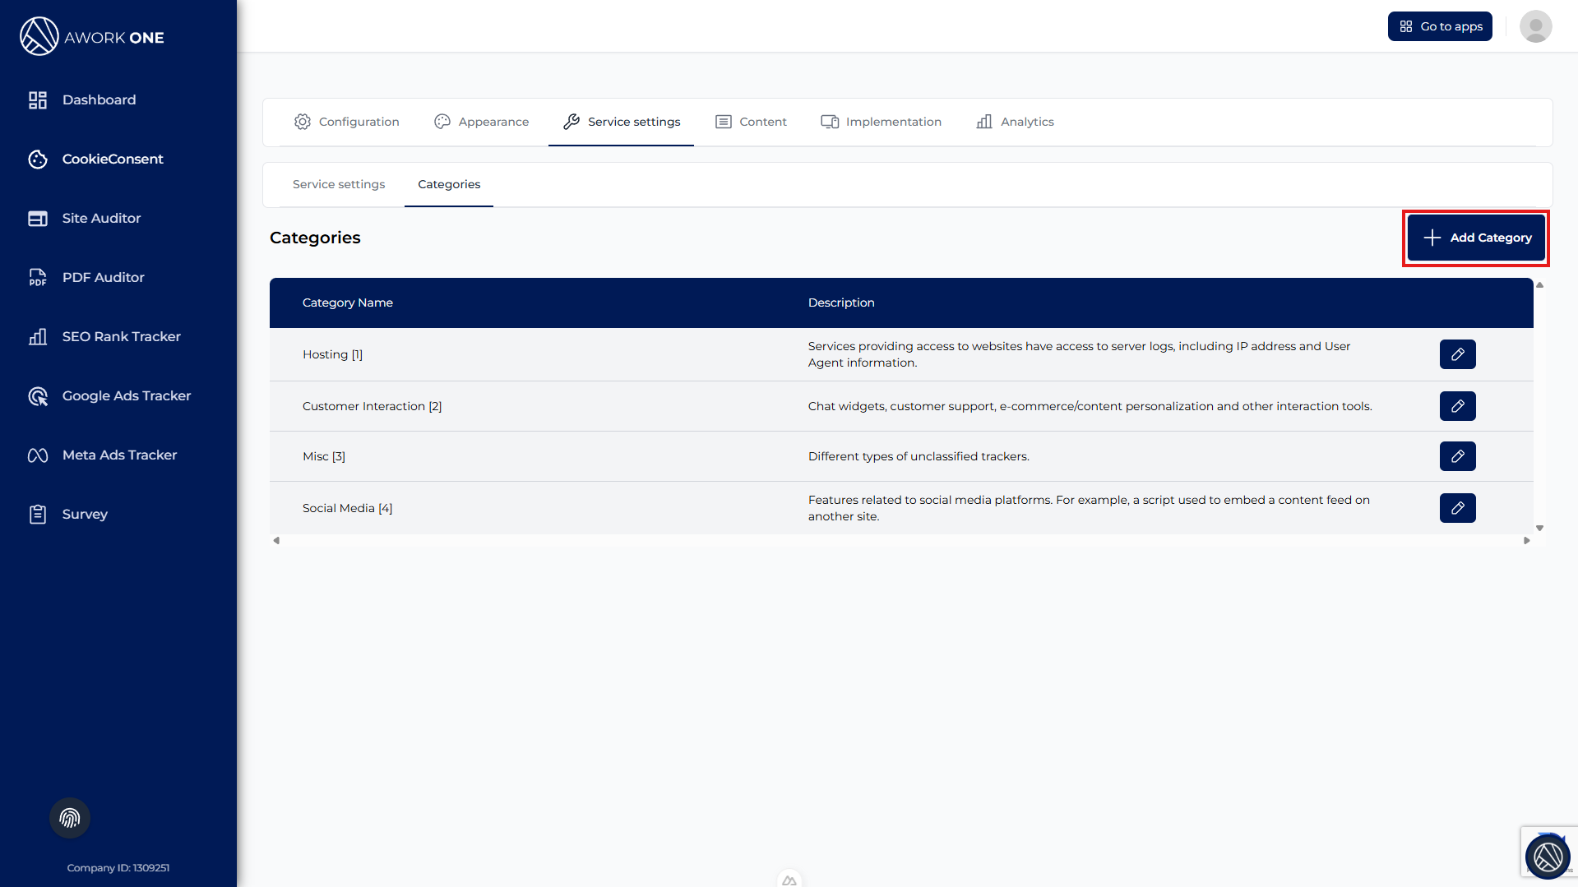This screenshot has height=887, width=1578.
Task: Click the table's scroll right arrow
Action: click(1526, 541)
